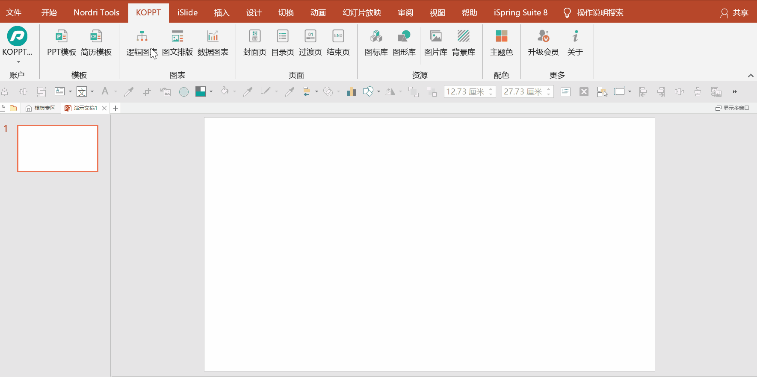Image resolution: width=757 pixels, height=377 pixels.
Task: Insert a 结束页 end page
Action: click(338, 43)
